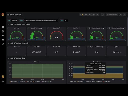Save the dashboard using disk icon

tap(94, 15)
